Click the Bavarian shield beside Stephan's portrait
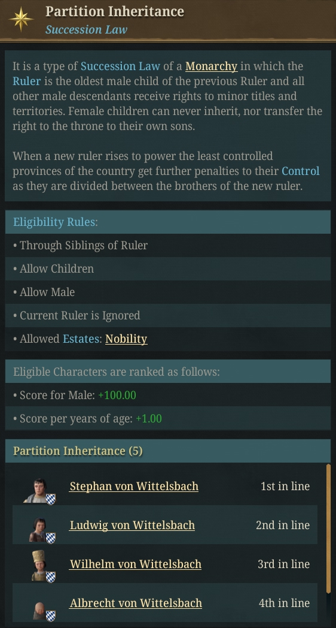Screen dimensions: 336x628 [x=51, y=499]
